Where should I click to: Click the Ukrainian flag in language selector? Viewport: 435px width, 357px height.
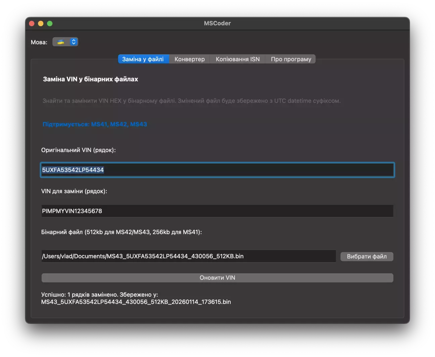61,42
